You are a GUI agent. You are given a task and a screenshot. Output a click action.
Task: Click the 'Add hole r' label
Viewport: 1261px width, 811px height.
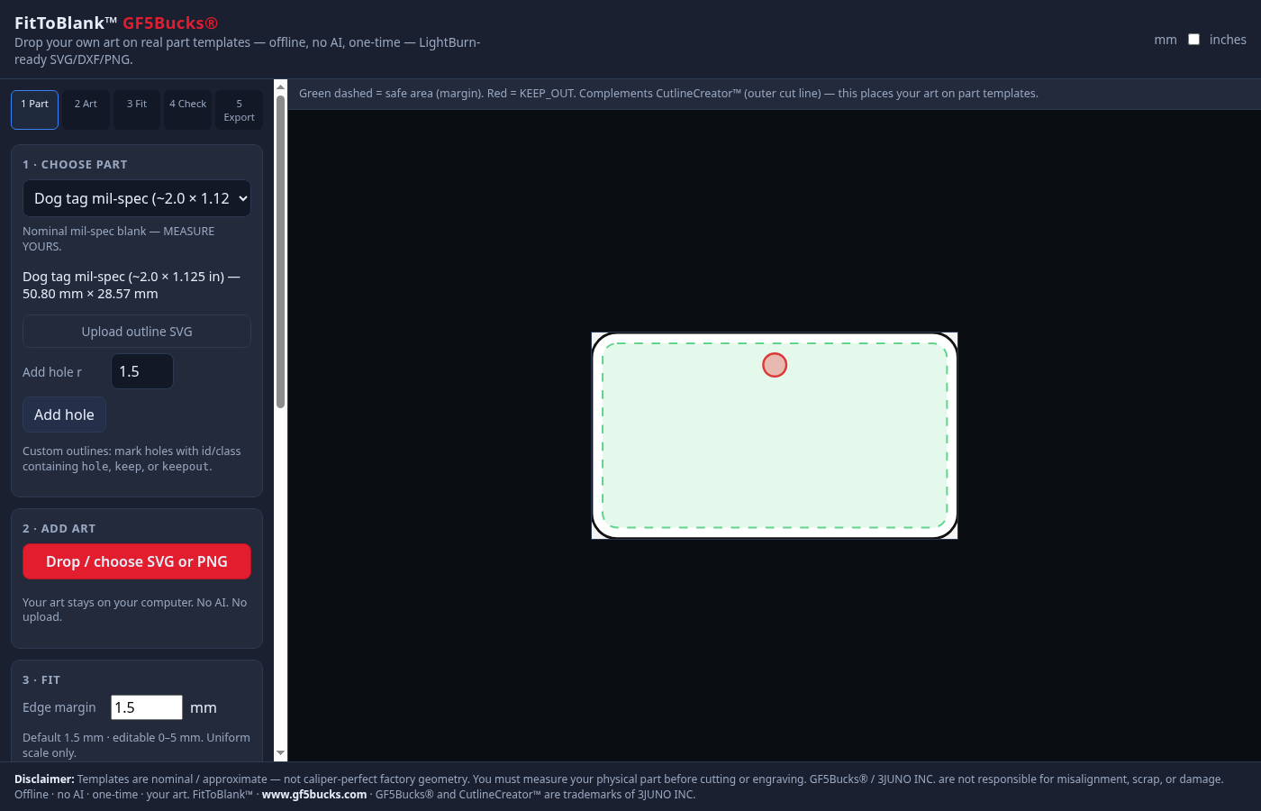(x=52, y=372)
